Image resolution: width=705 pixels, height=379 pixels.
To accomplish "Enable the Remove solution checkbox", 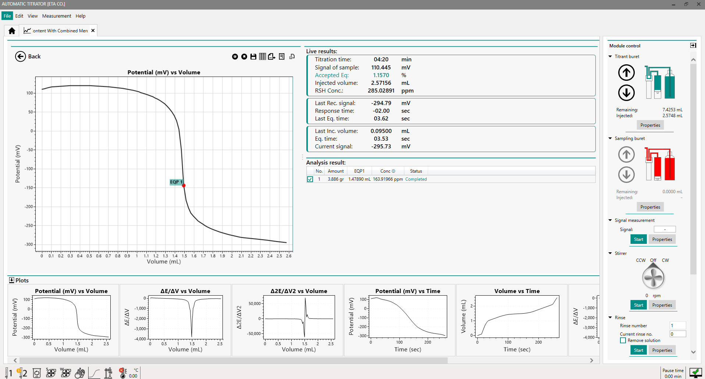I will [x=623, y=340].
